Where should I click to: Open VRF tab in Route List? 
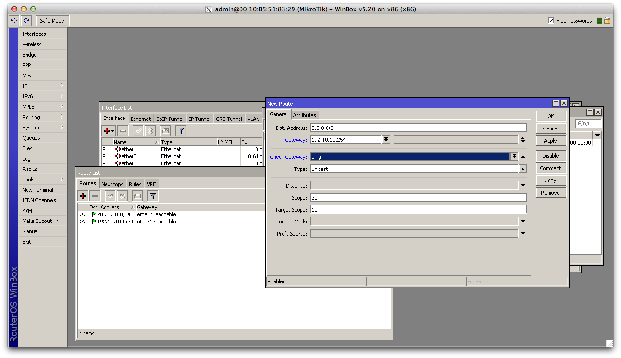tap(151, 184)
